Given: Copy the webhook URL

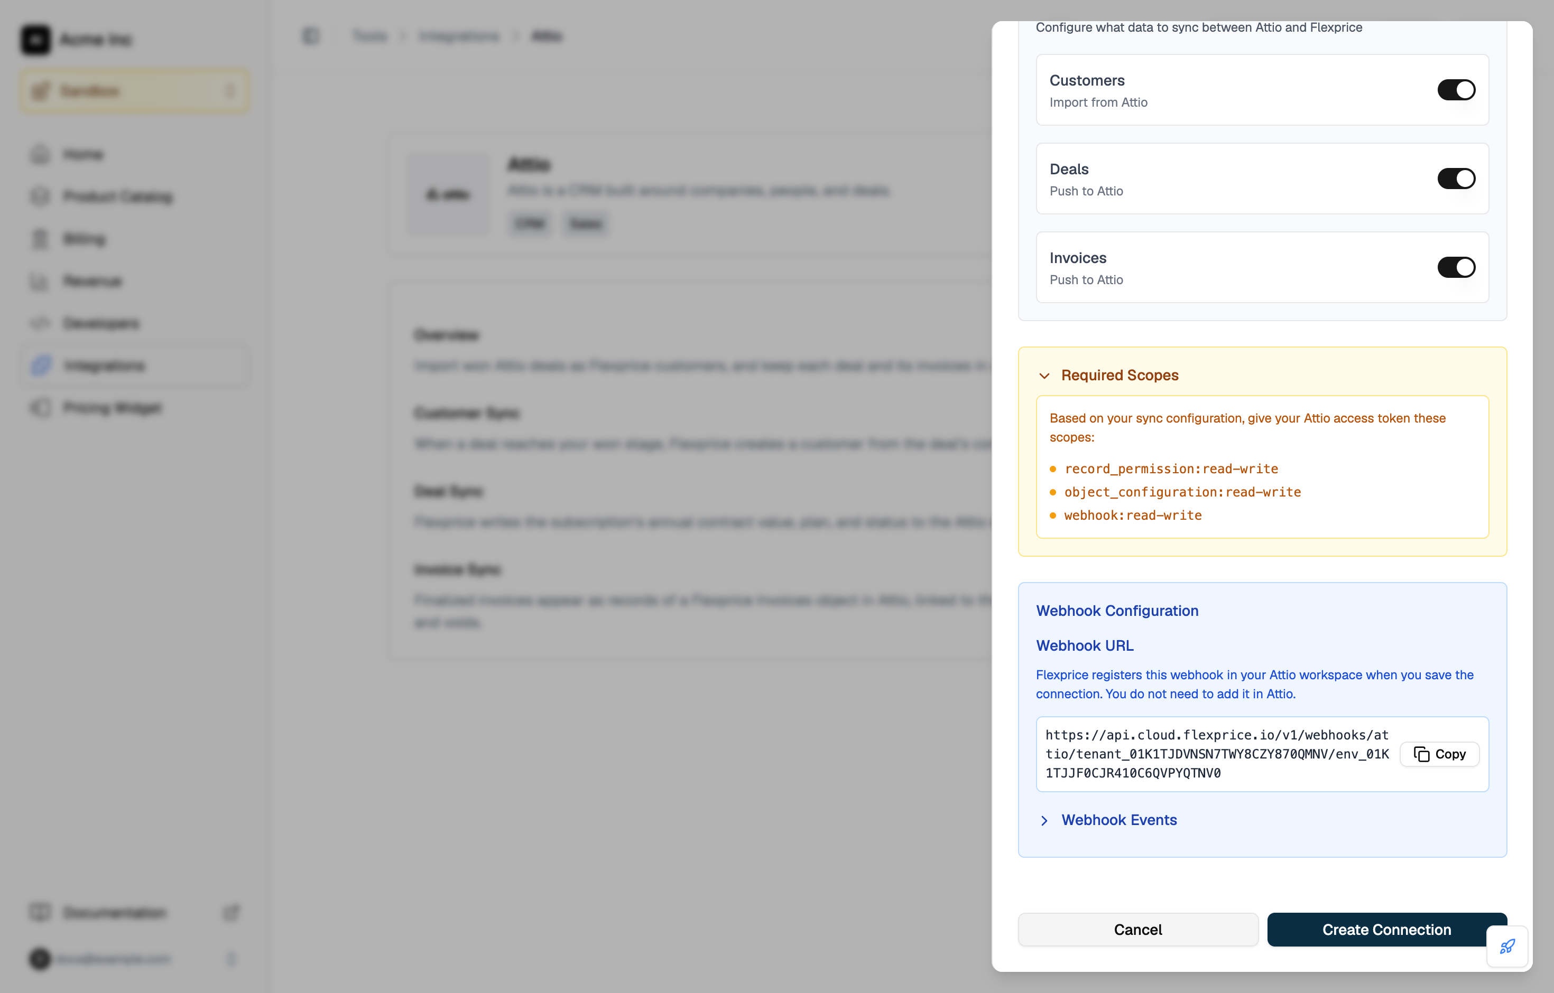Looking at the screenshot, I should 1439,754.
